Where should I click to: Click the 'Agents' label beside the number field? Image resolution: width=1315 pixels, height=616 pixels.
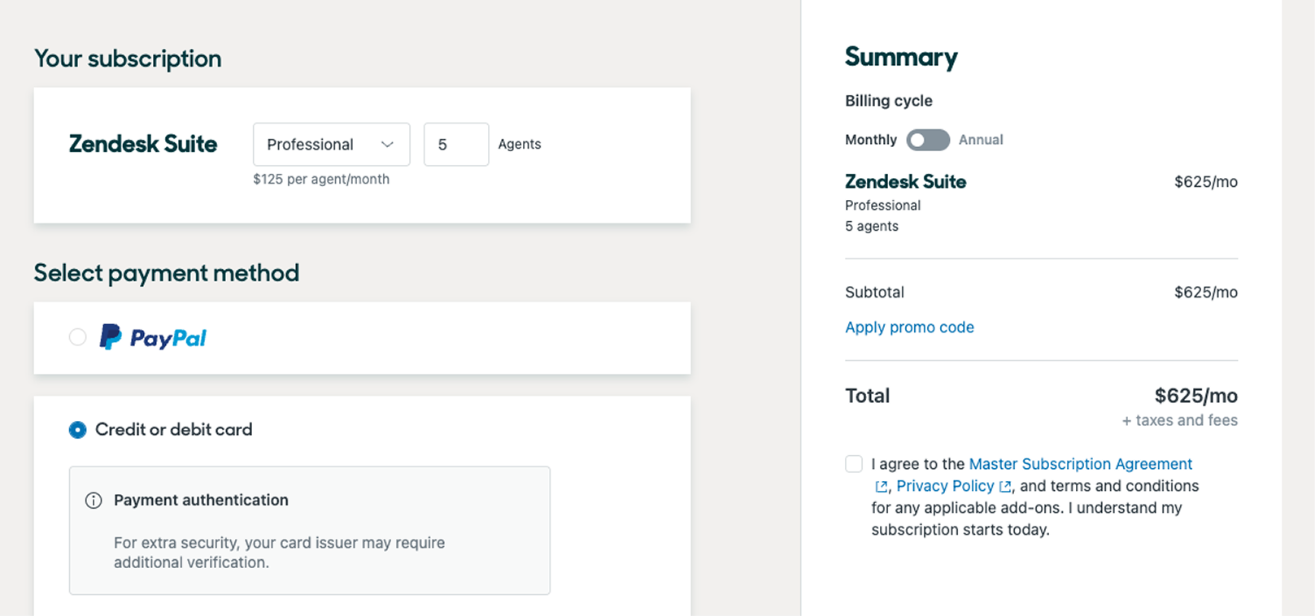tap(520, 145)
